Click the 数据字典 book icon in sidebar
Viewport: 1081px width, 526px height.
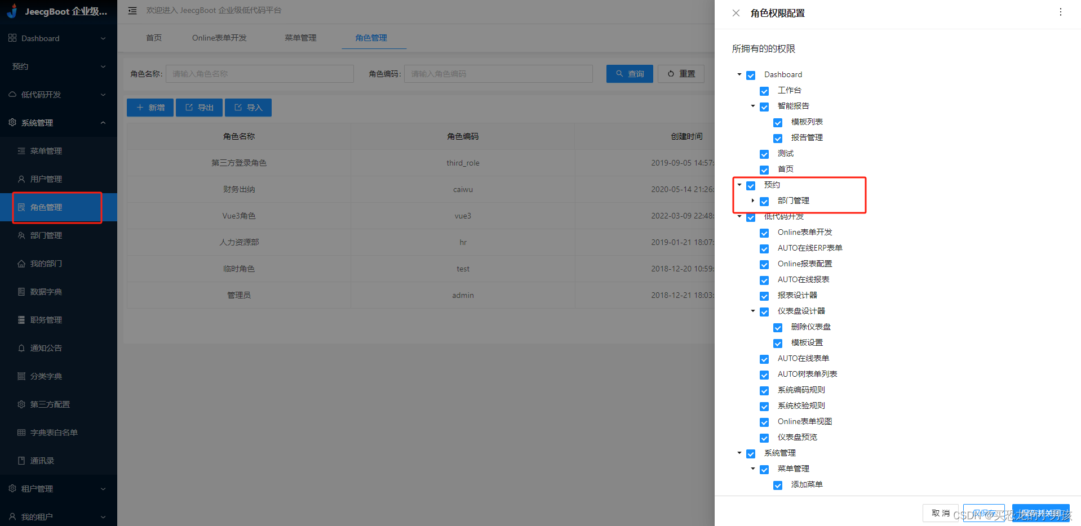pyautogui.click(x=21, y=291)
